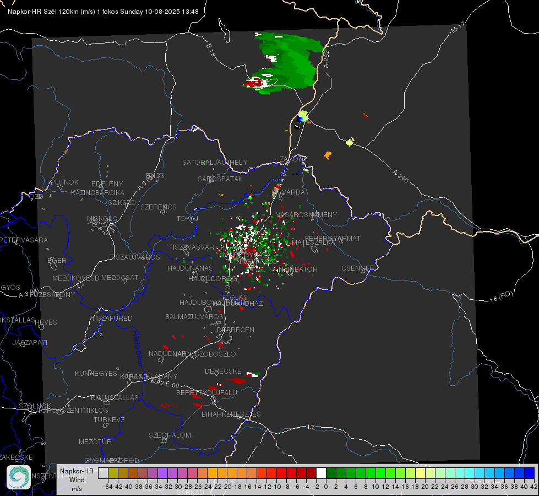Click the cyan swatch between 28 and 30
539x496 pixels.
[x=470, y=473]
